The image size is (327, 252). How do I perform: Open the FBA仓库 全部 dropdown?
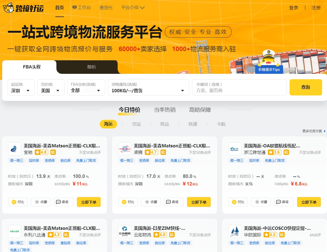click(86, 87)
